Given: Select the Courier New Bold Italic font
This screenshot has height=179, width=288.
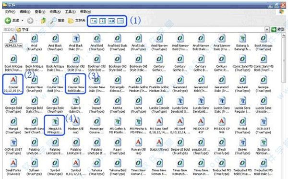Looking at the screenshot, I should [76, 84].
